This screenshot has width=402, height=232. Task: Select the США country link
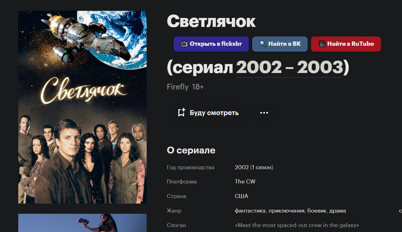pyautogui.click(x=241, y=196)
